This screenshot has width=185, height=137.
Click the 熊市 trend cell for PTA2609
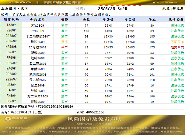(64, 25)
